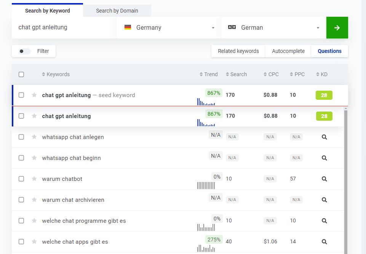Image resolution: width=366 pixels, height=254 pixels.
Task: Click 'welche chat apps gibt es' keyword
Action: coord(75,242)
